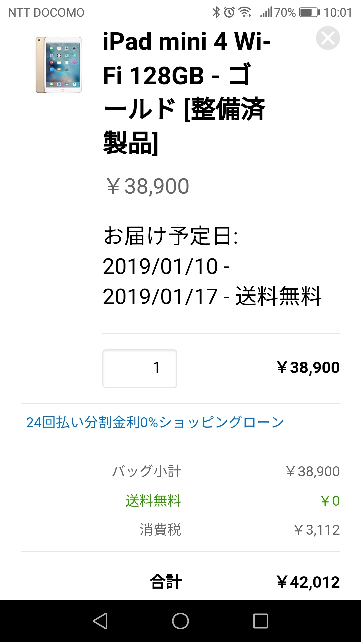Tap the Wi-Fi status bar icon
The height and width of the screenshot is (642, 361).
tap(245, 13)
